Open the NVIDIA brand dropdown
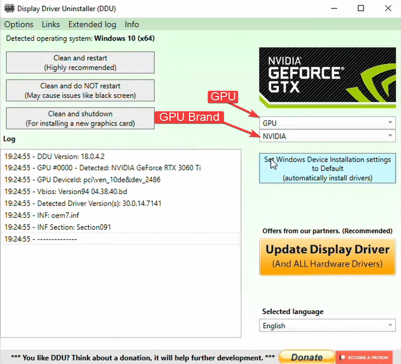 click(327, 136)
